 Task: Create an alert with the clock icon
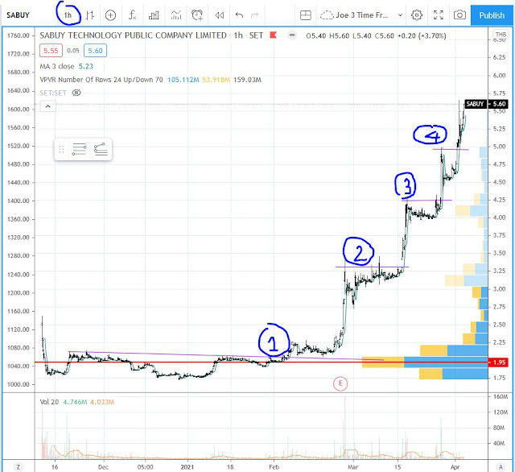(x=197, y=15)
